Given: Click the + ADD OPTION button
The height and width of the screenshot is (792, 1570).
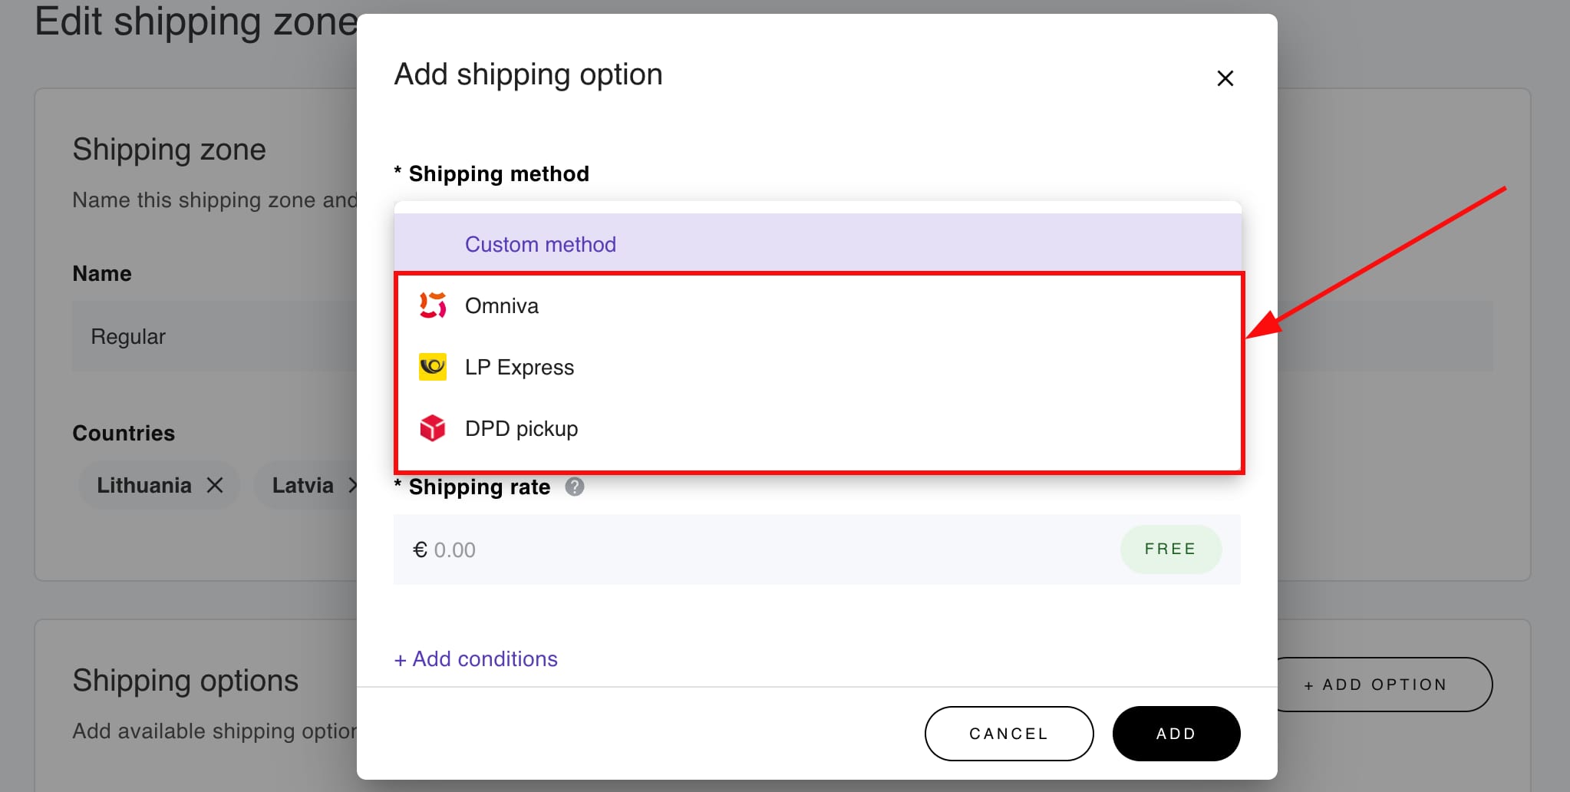Looking at the screenshot, I should coord(1374,684).
